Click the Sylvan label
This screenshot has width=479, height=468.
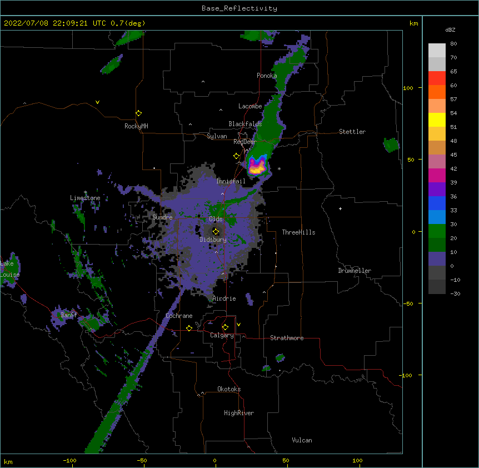pyautogui.click(x=217, y=136)
